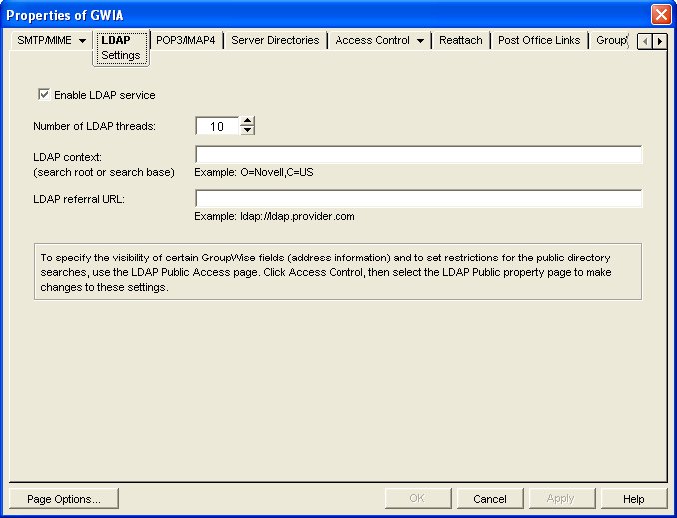Open the Server Directories tab
Viewport: 677px width, 518px height.
coord(275,40)
